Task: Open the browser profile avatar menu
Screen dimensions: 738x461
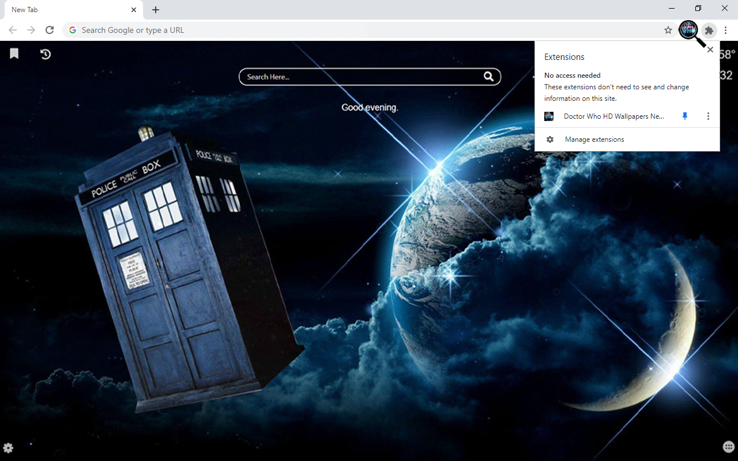Action: click(x=688, y=30)
